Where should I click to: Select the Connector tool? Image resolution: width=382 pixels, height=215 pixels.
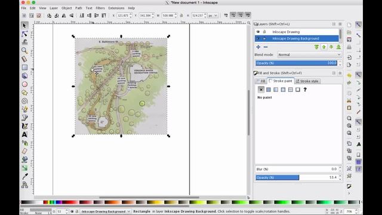24,185
